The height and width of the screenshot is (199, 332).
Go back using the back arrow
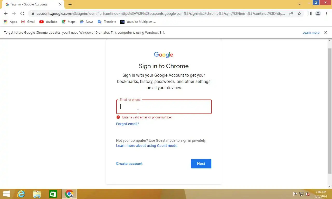point(6,13)
